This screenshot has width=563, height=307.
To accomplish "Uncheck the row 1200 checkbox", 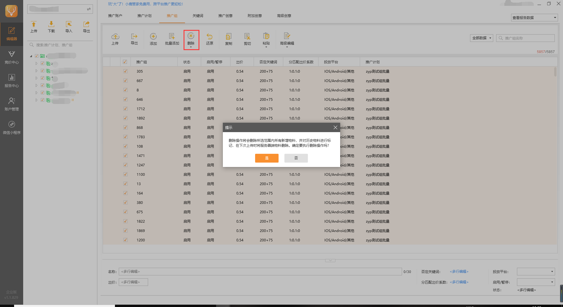I will tap(126, 240).
